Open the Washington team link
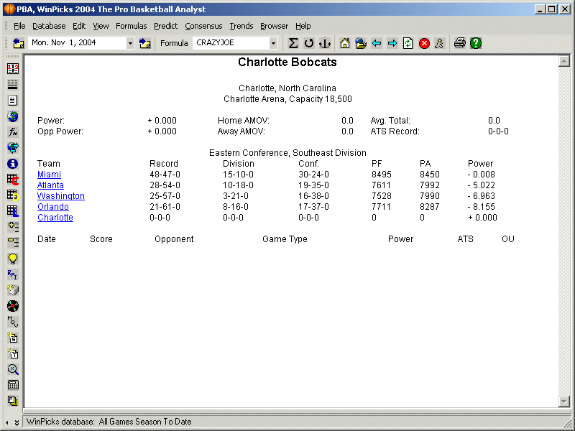This screenshot has height=431, width=575. [x=61, y=195]
